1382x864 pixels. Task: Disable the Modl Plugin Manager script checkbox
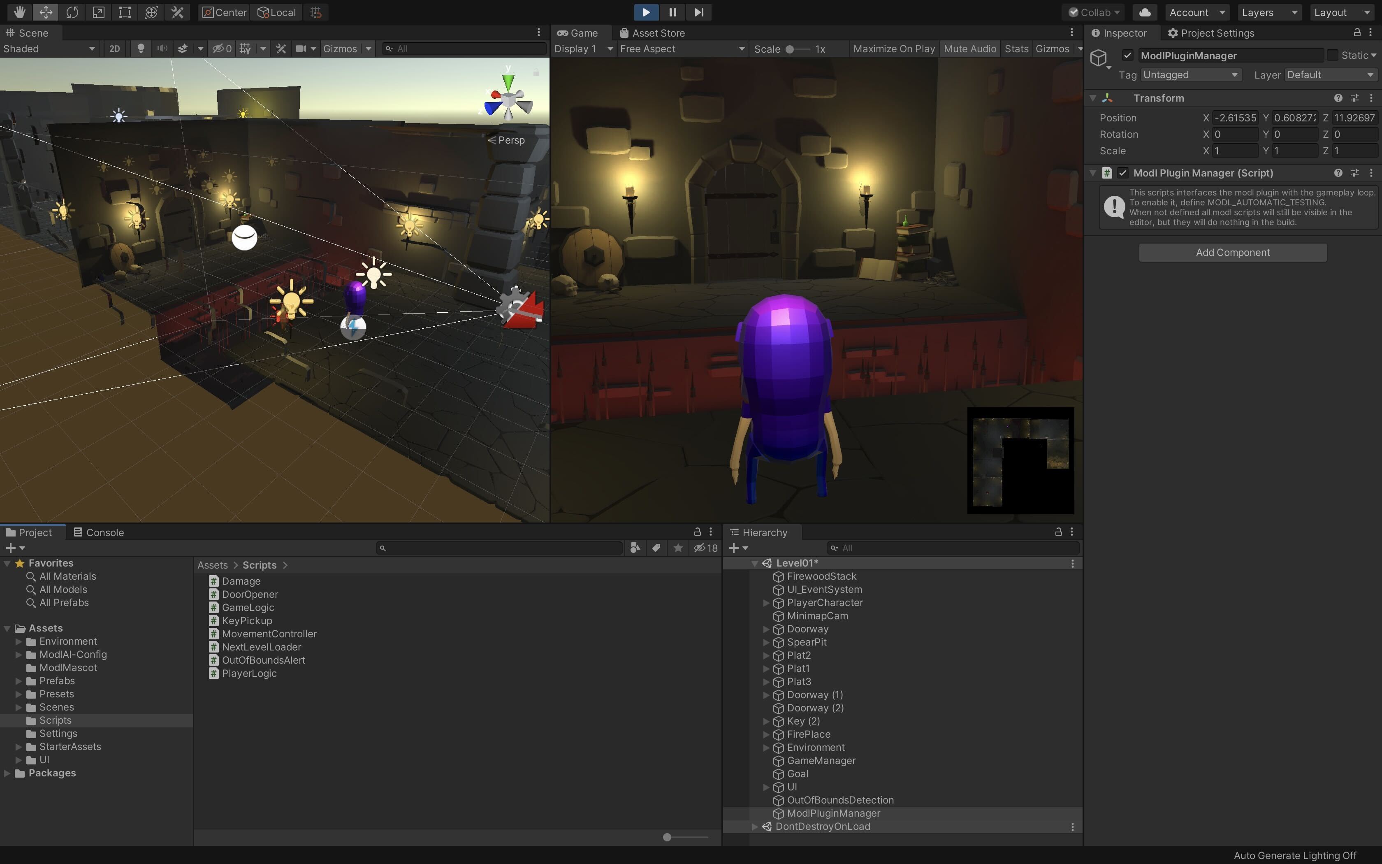[x=1122, y=172]
